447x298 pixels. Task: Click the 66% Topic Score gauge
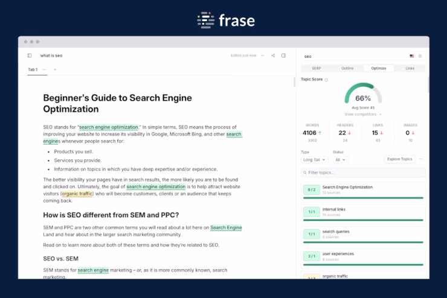click(x=363, y=94)
